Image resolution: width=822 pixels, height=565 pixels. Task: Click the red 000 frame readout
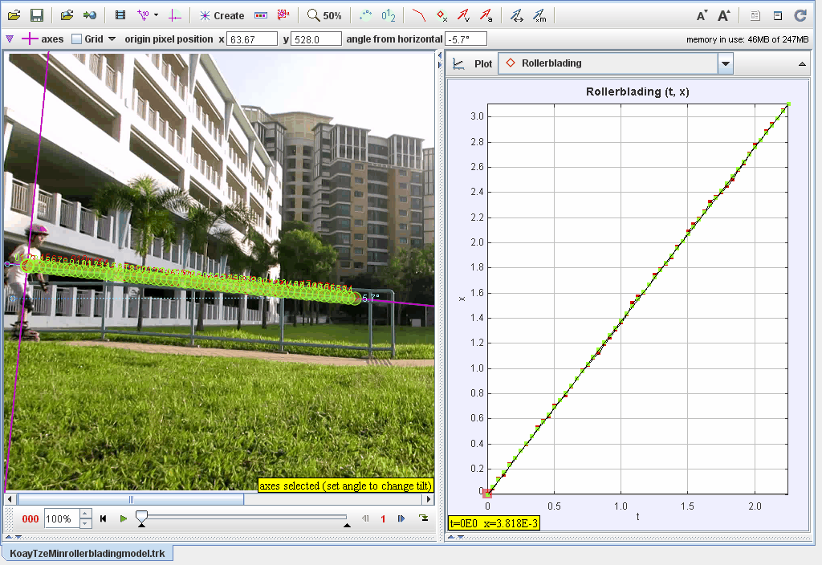31,519
